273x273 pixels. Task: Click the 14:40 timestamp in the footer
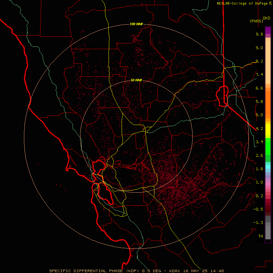click(217, 271)
